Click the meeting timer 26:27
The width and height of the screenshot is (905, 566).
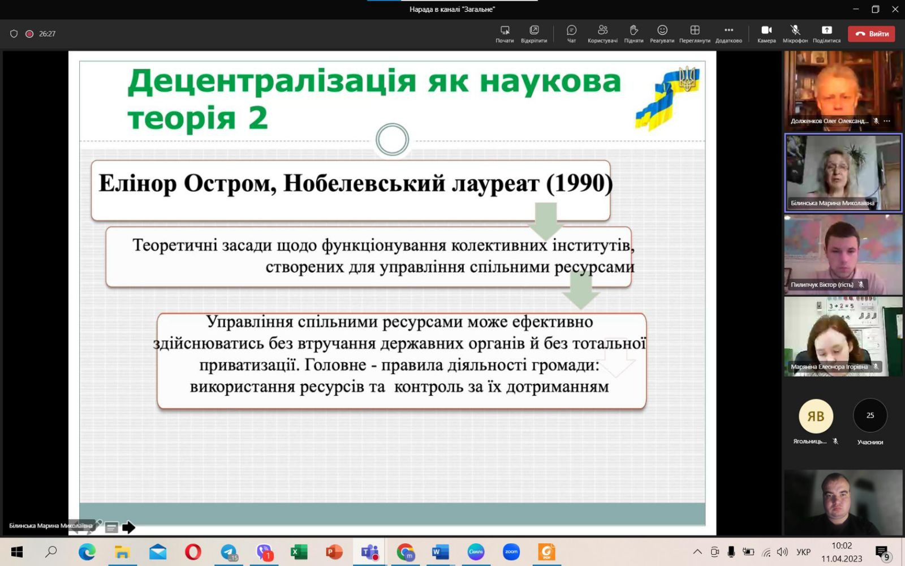coord(47,34)
